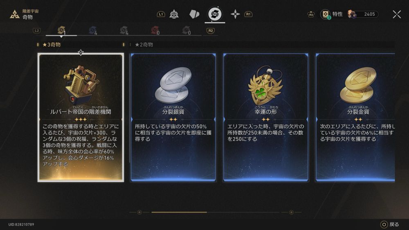The width and height of the screenshot is (409, 230).
Task: Select the 分裂銀貨 silver coin card
Action: click(x=173, y=118)
